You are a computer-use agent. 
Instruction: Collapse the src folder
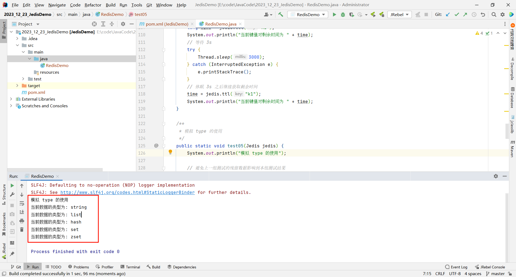pyautogui.click(x=17, y=45)
